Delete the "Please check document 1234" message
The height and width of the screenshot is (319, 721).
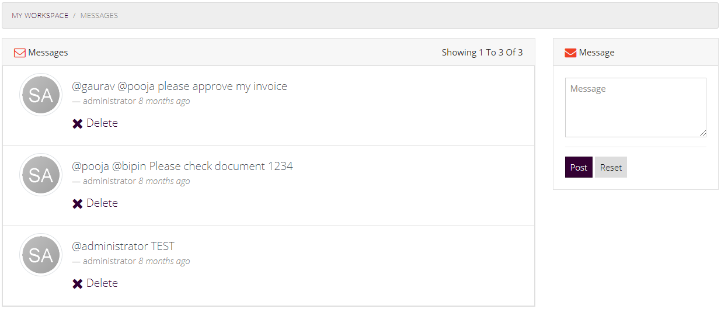point(95,203)
